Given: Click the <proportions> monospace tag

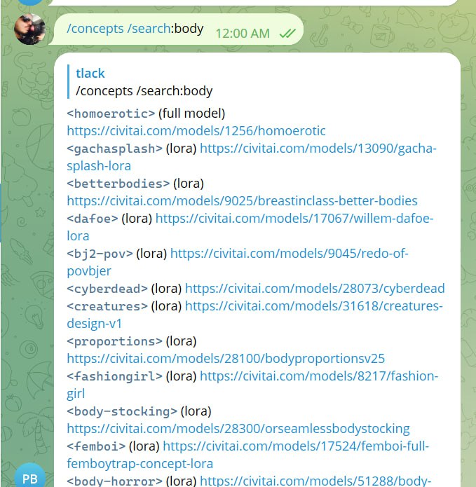Looking at the screenshot, I should pos(114,341).
